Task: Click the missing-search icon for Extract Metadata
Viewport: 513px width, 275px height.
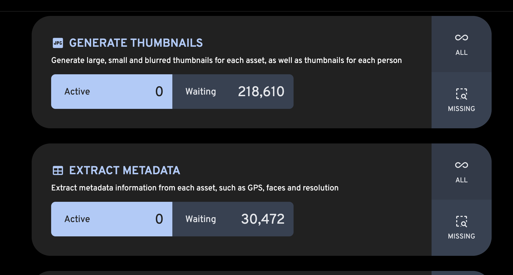Action: coord(461,222)
